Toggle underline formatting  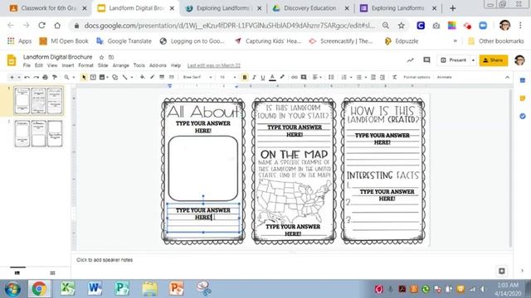click(x=263, y=77)
